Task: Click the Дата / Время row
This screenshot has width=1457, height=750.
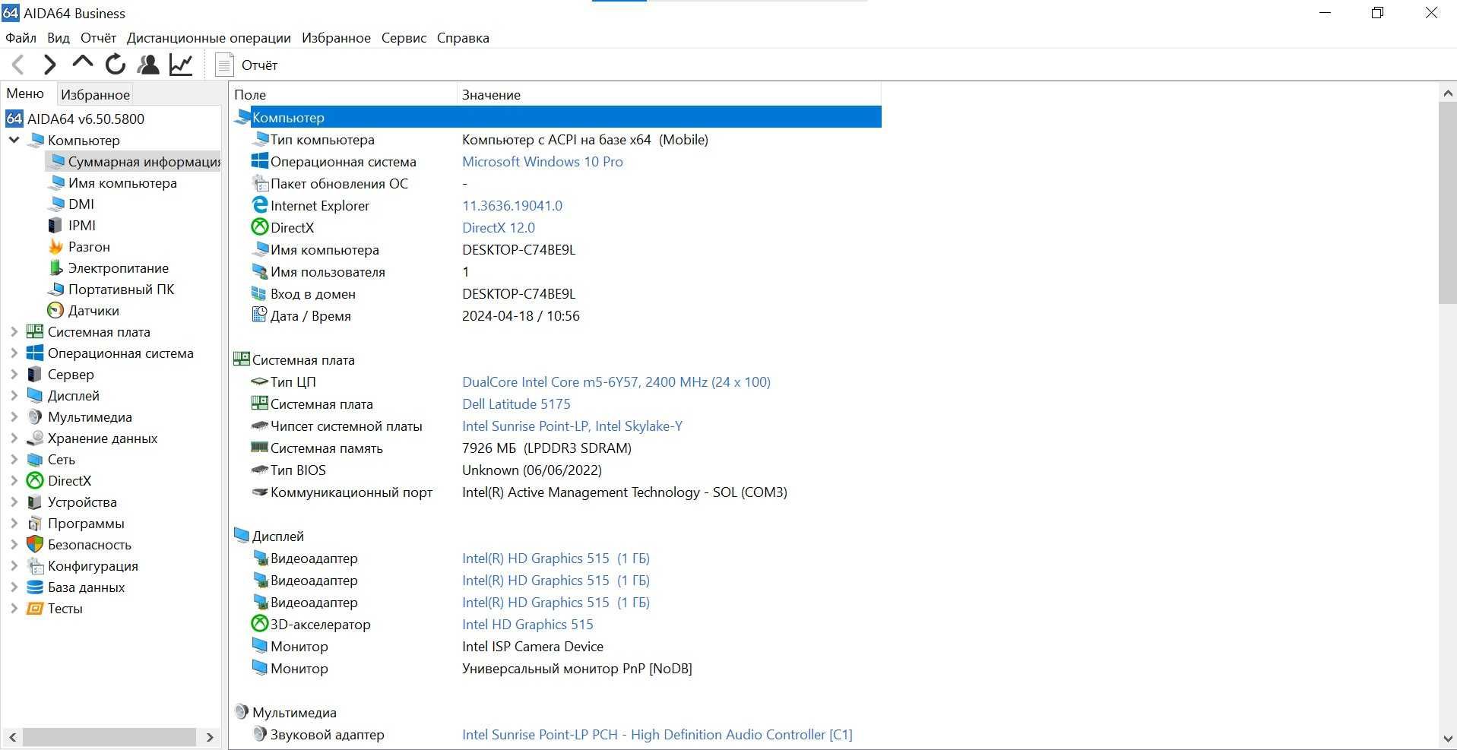Action: tap(557, 316)
